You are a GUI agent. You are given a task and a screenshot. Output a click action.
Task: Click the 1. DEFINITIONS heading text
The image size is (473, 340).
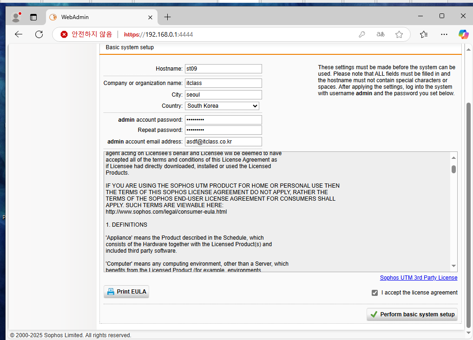[126, 225]
